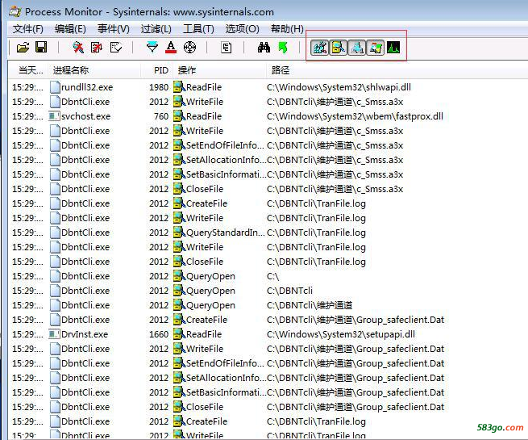Screen dimensions: 528x440
Task: Click the Find binoculars icon
Action: click(264, 48)
